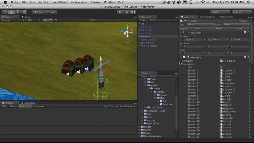Open the Tag dropdown
Image resolution: width=254 pixels, height=143 pixels.
tap(200, 25)
